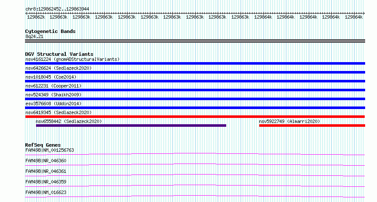Click the nsv5922749 (Almarri2020) label
This screenshot has height=202, width=377.
[289, 121]
